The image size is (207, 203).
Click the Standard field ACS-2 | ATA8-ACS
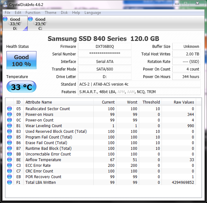coord(139,84)
